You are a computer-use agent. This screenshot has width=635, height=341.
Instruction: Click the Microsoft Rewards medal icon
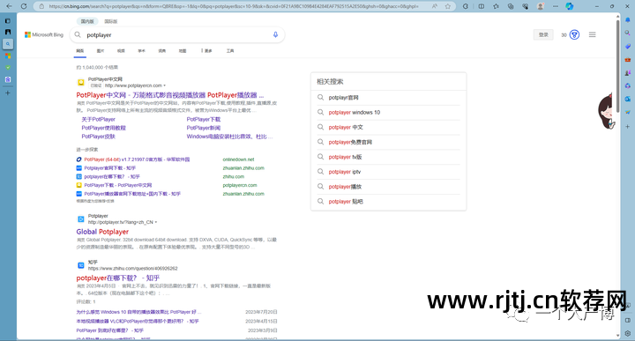point(574,34)
